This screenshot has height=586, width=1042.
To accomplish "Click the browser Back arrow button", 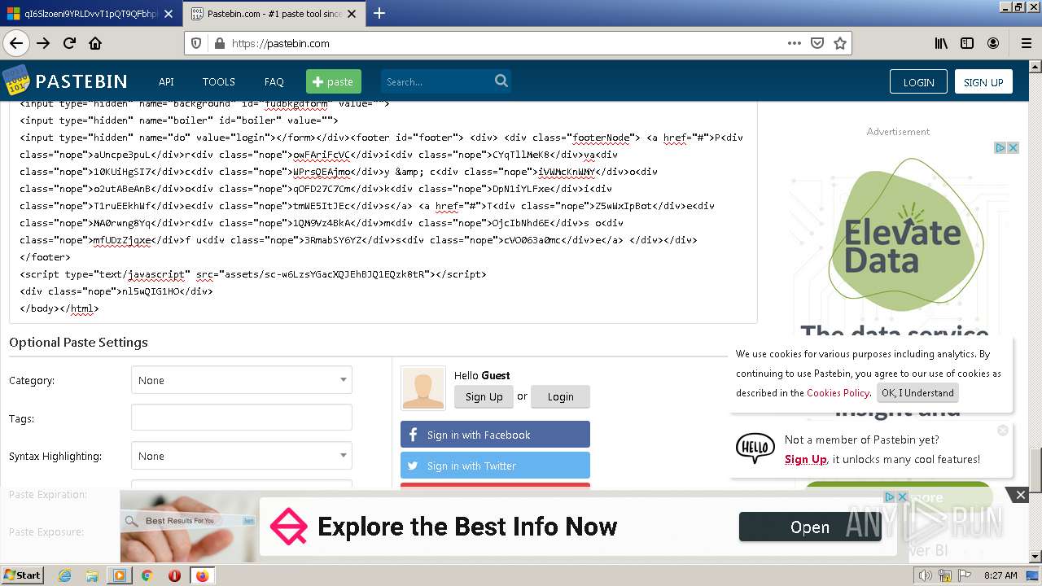I will (x=16, y=43).
